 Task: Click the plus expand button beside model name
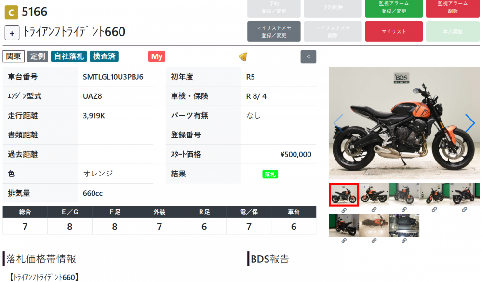[12, 33]
